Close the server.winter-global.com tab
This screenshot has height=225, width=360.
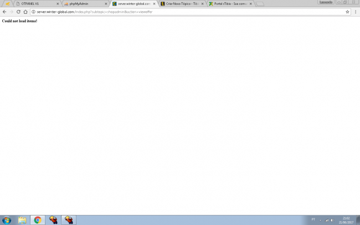155,4
